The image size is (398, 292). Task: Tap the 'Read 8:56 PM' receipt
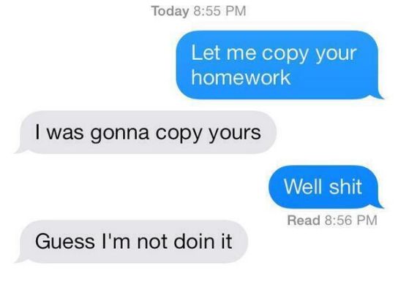click(x=332, y=220)
